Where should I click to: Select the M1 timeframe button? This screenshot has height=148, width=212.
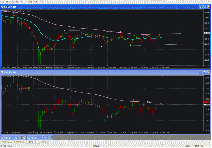(x=3, y=2)
